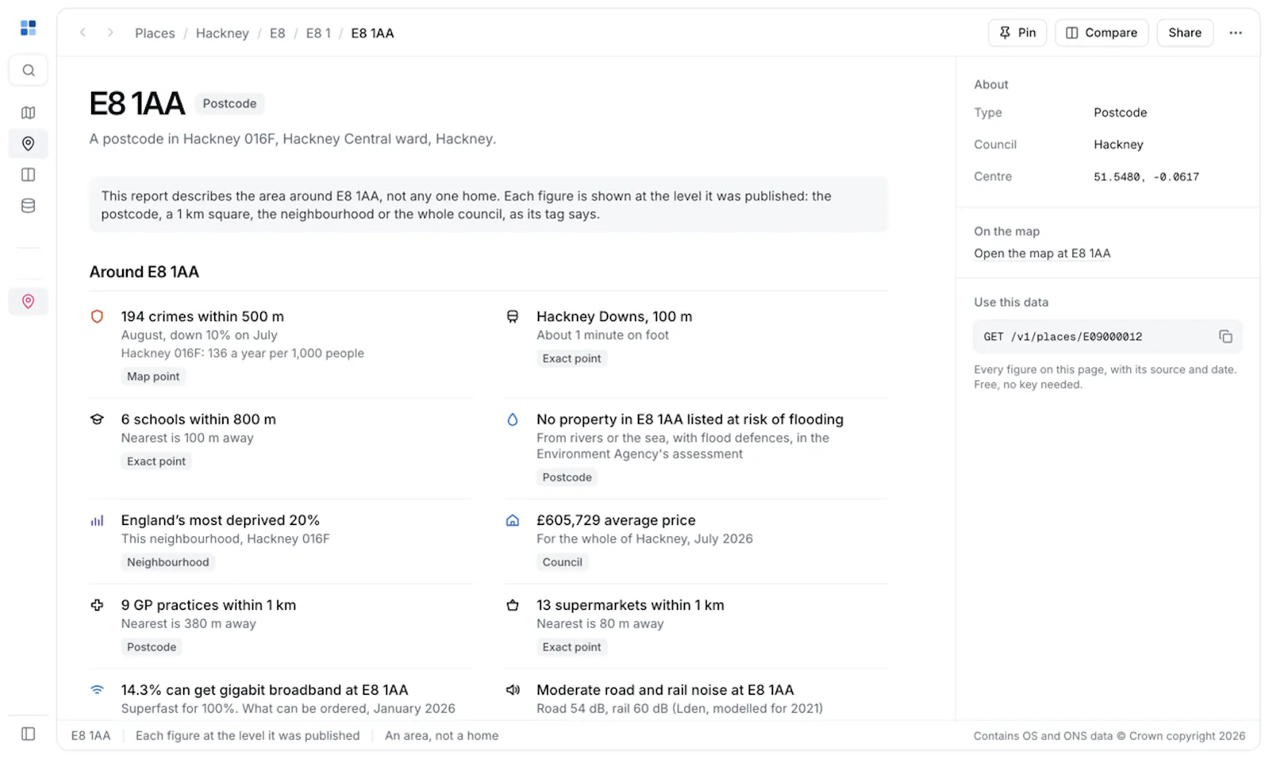Click the deprivation bar chart icon
This screenshot has height=759, width=1269.
coord(97,520)
